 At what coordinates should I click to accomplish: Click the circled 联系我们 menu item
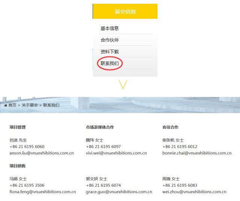tap(109, 63)
